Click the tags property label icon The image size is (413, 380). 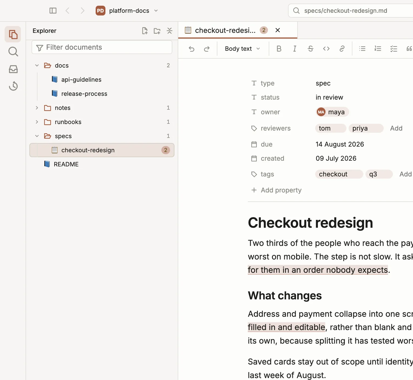pyautogui.click(x=254, y=174)
